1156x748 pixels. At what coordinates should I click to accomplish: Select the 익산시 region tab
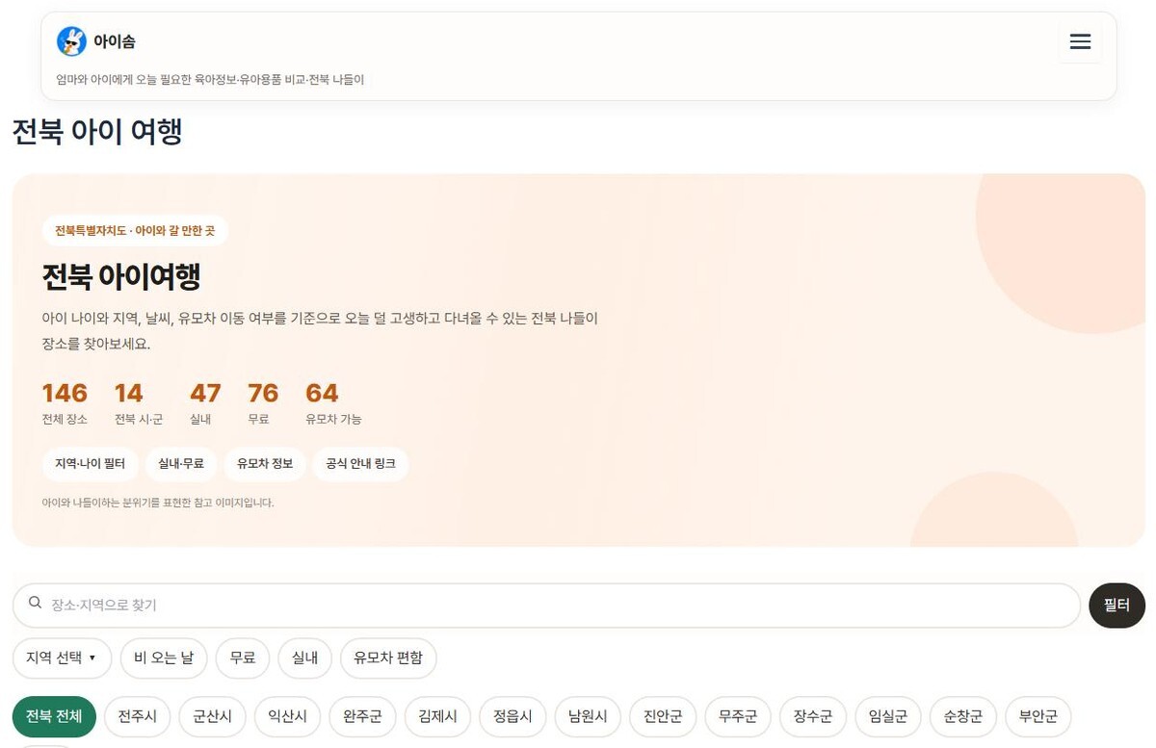tap(288, 717)
